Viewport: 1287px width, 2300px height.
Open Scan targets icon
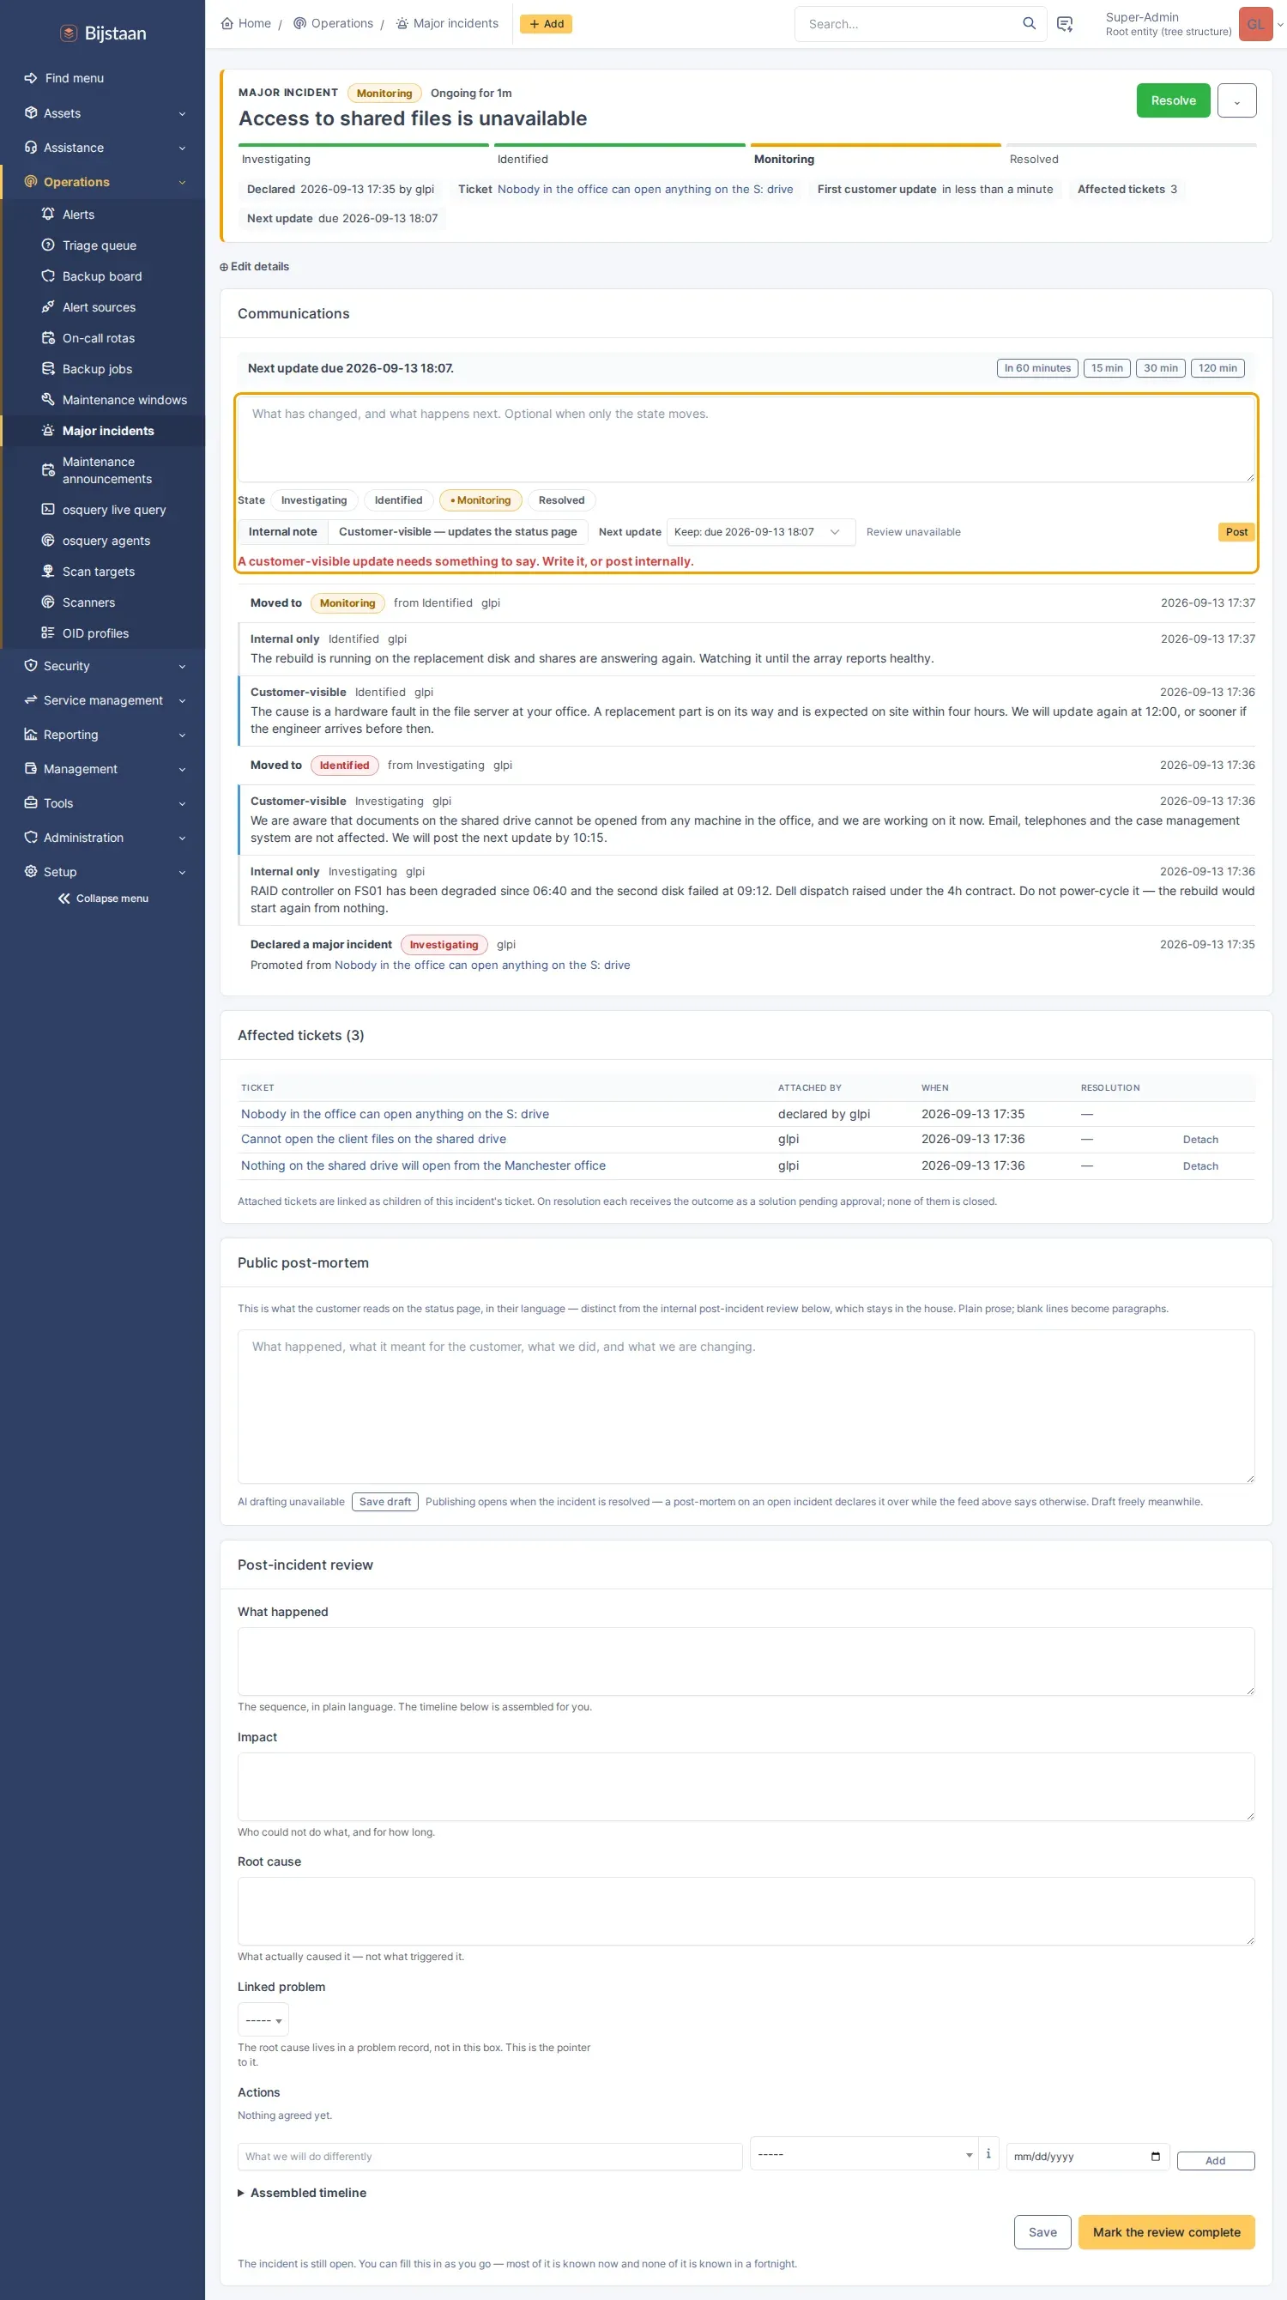[x=48, y=572]
